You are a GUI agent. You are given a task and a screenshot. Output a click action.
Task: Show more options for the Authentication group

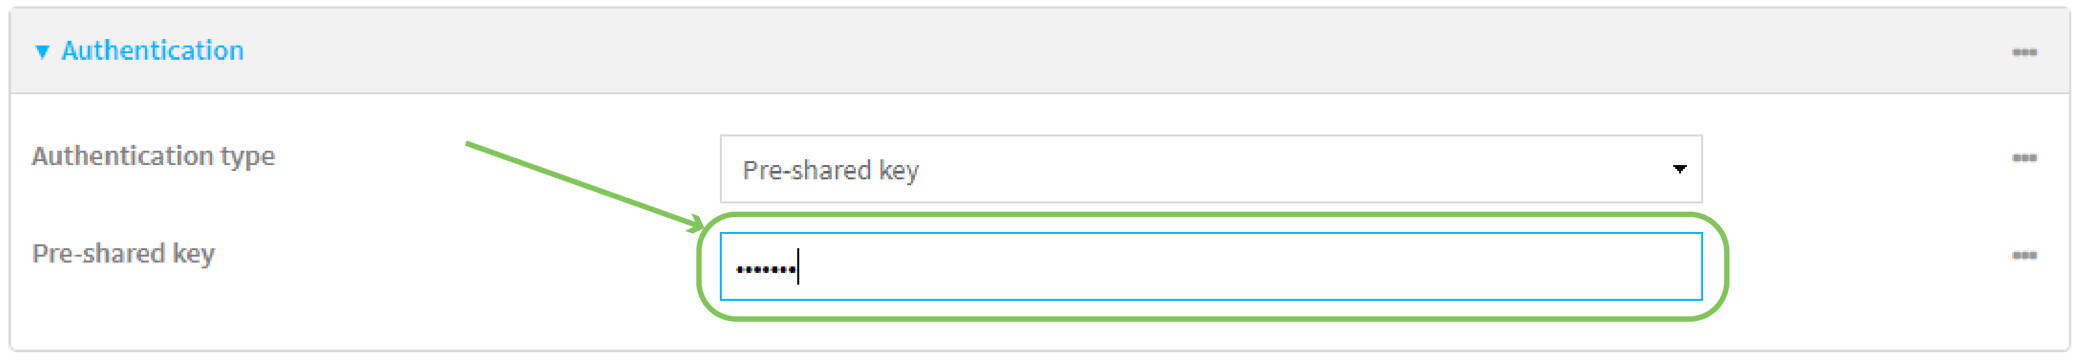coord(2023,53)
